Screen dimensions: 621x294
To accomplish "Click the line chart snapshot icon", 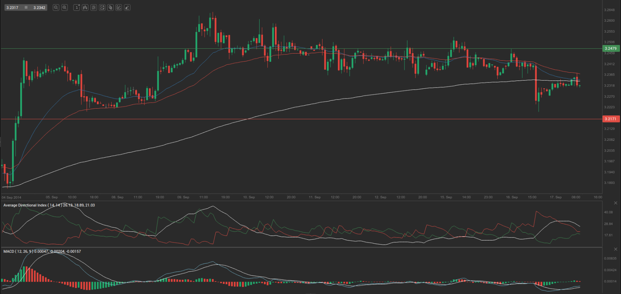I will [102, 7].
